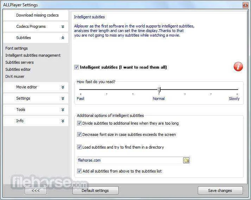The height and width of the screenshot is (200, 251).
Task: Expand the Settings section chevron
Action: tap(63, 98)
